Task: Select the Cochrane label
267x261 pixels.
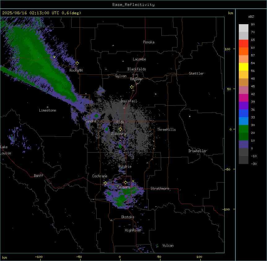Action: tap(100, 176)
